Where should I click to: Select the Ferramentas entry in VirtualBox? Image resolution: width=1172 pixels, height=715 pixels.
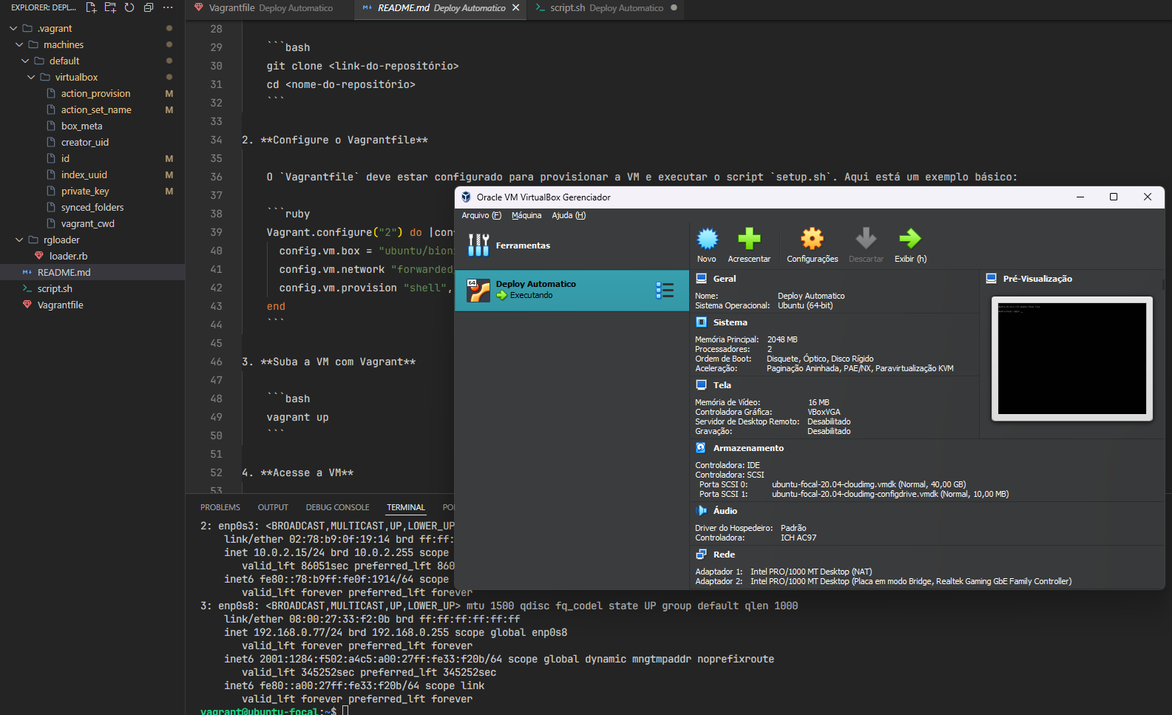572,245
